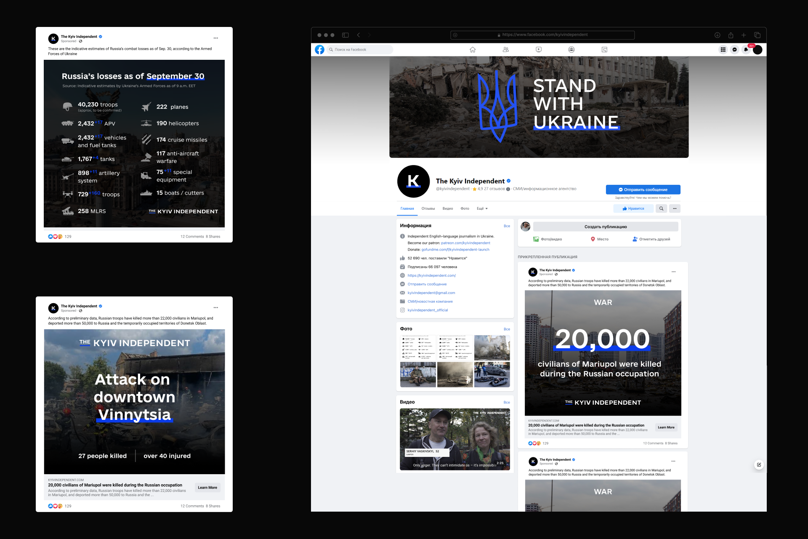Click Learn More on the pinned Mariupol post
Viewport: 808px width, 539px height.
[666, 427]
